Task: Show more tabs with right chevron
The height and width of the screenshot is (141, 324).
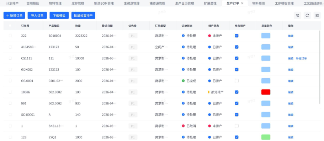Action: pyautogui.click(x=323, y=4)
